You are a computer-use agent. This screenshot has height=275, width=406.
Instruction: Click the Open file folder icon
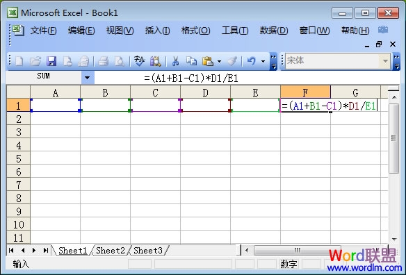(35, 61)
